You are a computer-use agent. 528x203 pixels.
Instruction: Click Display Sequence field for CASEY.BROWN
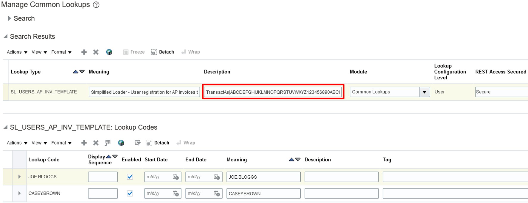pos(103,193)
